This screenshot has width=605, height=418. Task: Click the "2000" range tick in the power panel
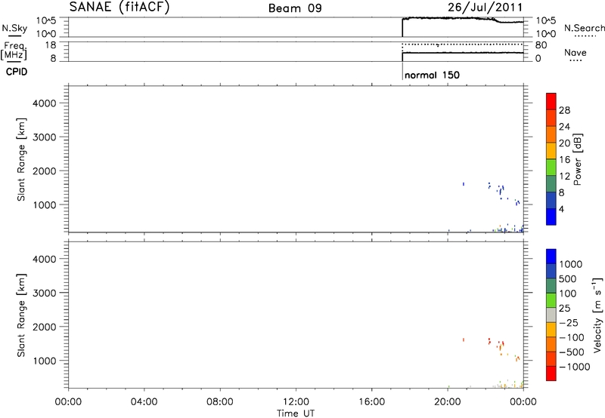click(x=44, y=171)
